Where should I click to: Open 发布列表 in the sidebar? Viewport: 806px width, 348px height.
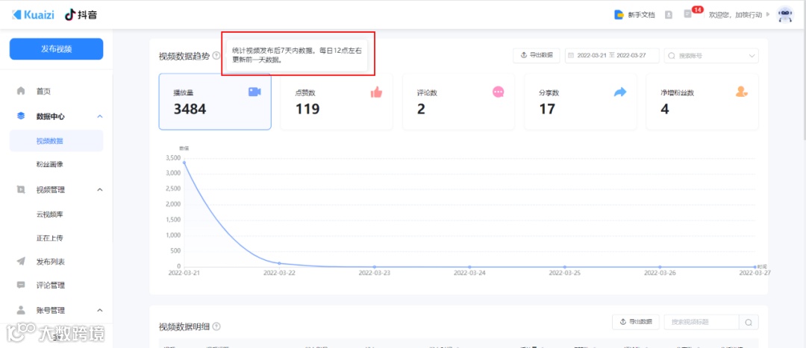point(51,262)
